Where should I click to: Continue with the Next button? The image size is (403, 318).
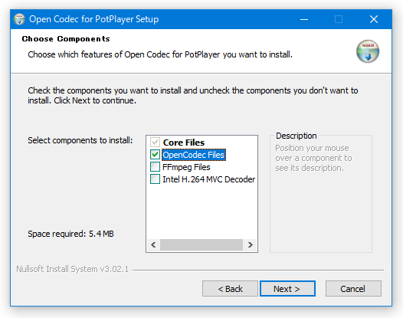(287, 289)
